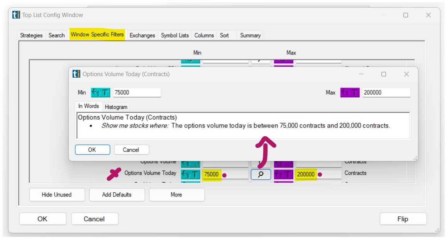Click the Max field showing 200000 in popup
The height and width of the screenshot is (239, 447).
[x=386, y=93]
